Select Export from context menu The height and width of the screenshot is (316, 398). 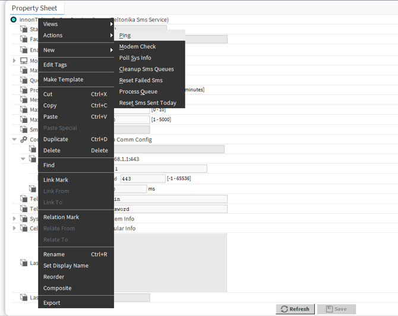[52, 303]
